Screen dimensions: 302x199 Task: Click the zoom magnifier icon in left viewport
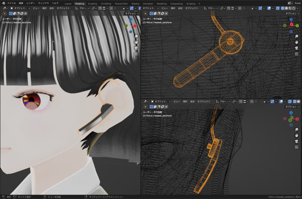pos(136,36)
